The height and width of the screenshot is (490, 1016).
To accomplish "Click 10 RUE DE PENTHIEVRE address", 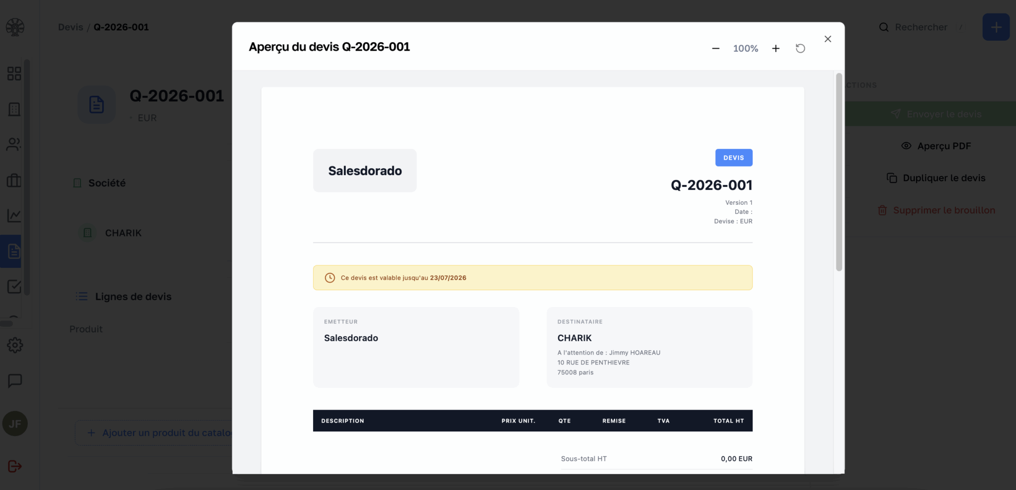I will (x=593, y=363).
